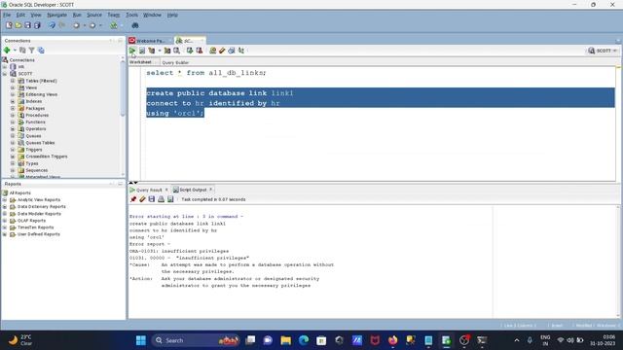Run Statement with the green play icon
This screenshot has width=623, height=350.
coord(132,51)
